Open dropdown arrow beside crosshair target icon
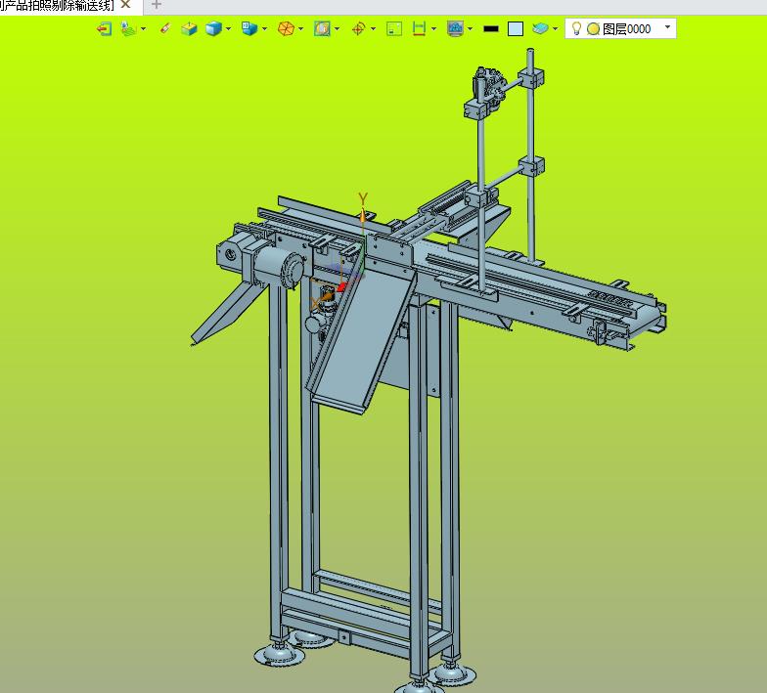Screen dimensions: 767x693 pos(374,29)
